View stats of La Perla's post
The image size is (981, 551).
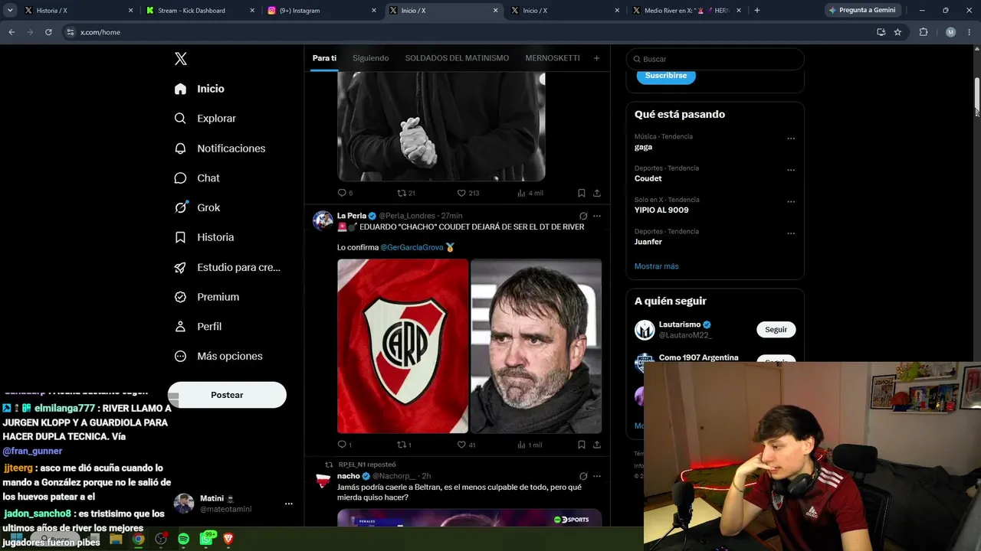pos(530,445)
